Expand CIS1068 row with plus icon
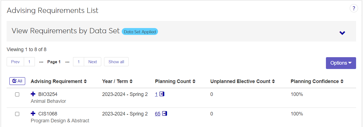Screen dimensions: 363x127 pyautogui.click(x=33, y=114)
